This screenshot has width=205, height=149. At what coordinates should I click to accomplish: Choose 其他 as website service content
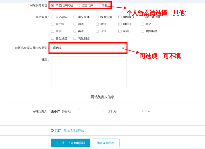(98, 6)
